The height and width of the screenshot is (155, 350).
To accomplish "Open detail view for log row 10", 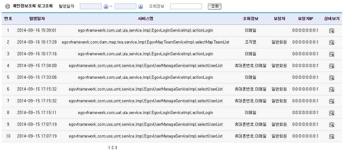I will tap(331, 136).
